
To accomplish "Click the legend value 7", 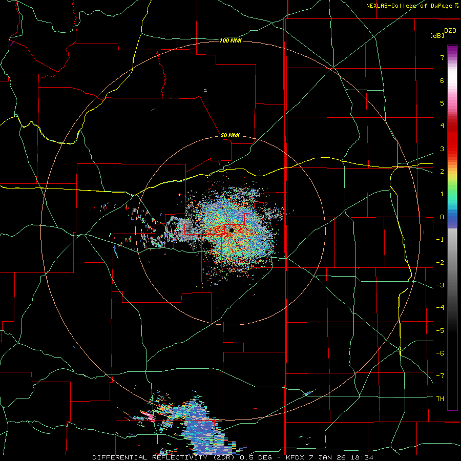I will pyautogui.click(x=442, y=57).
